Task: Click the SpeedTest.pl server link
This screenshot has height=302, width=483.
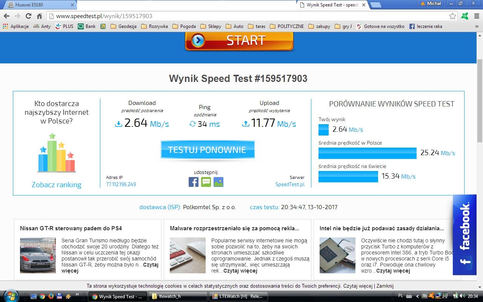Action: pyautogui.click(x=290, y=184)
